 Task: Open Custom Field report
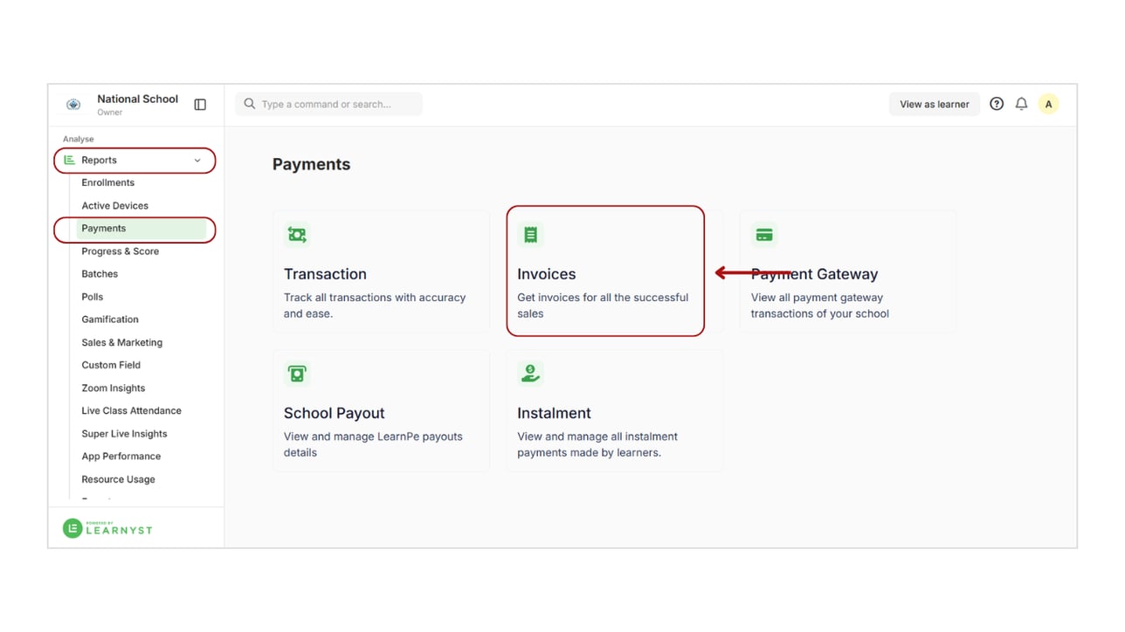click(111, 365)
